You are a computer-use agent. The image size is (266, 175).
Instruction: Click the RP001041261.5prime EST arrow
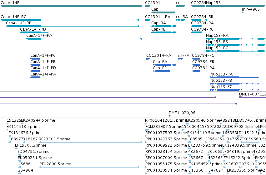click(146, 124)
